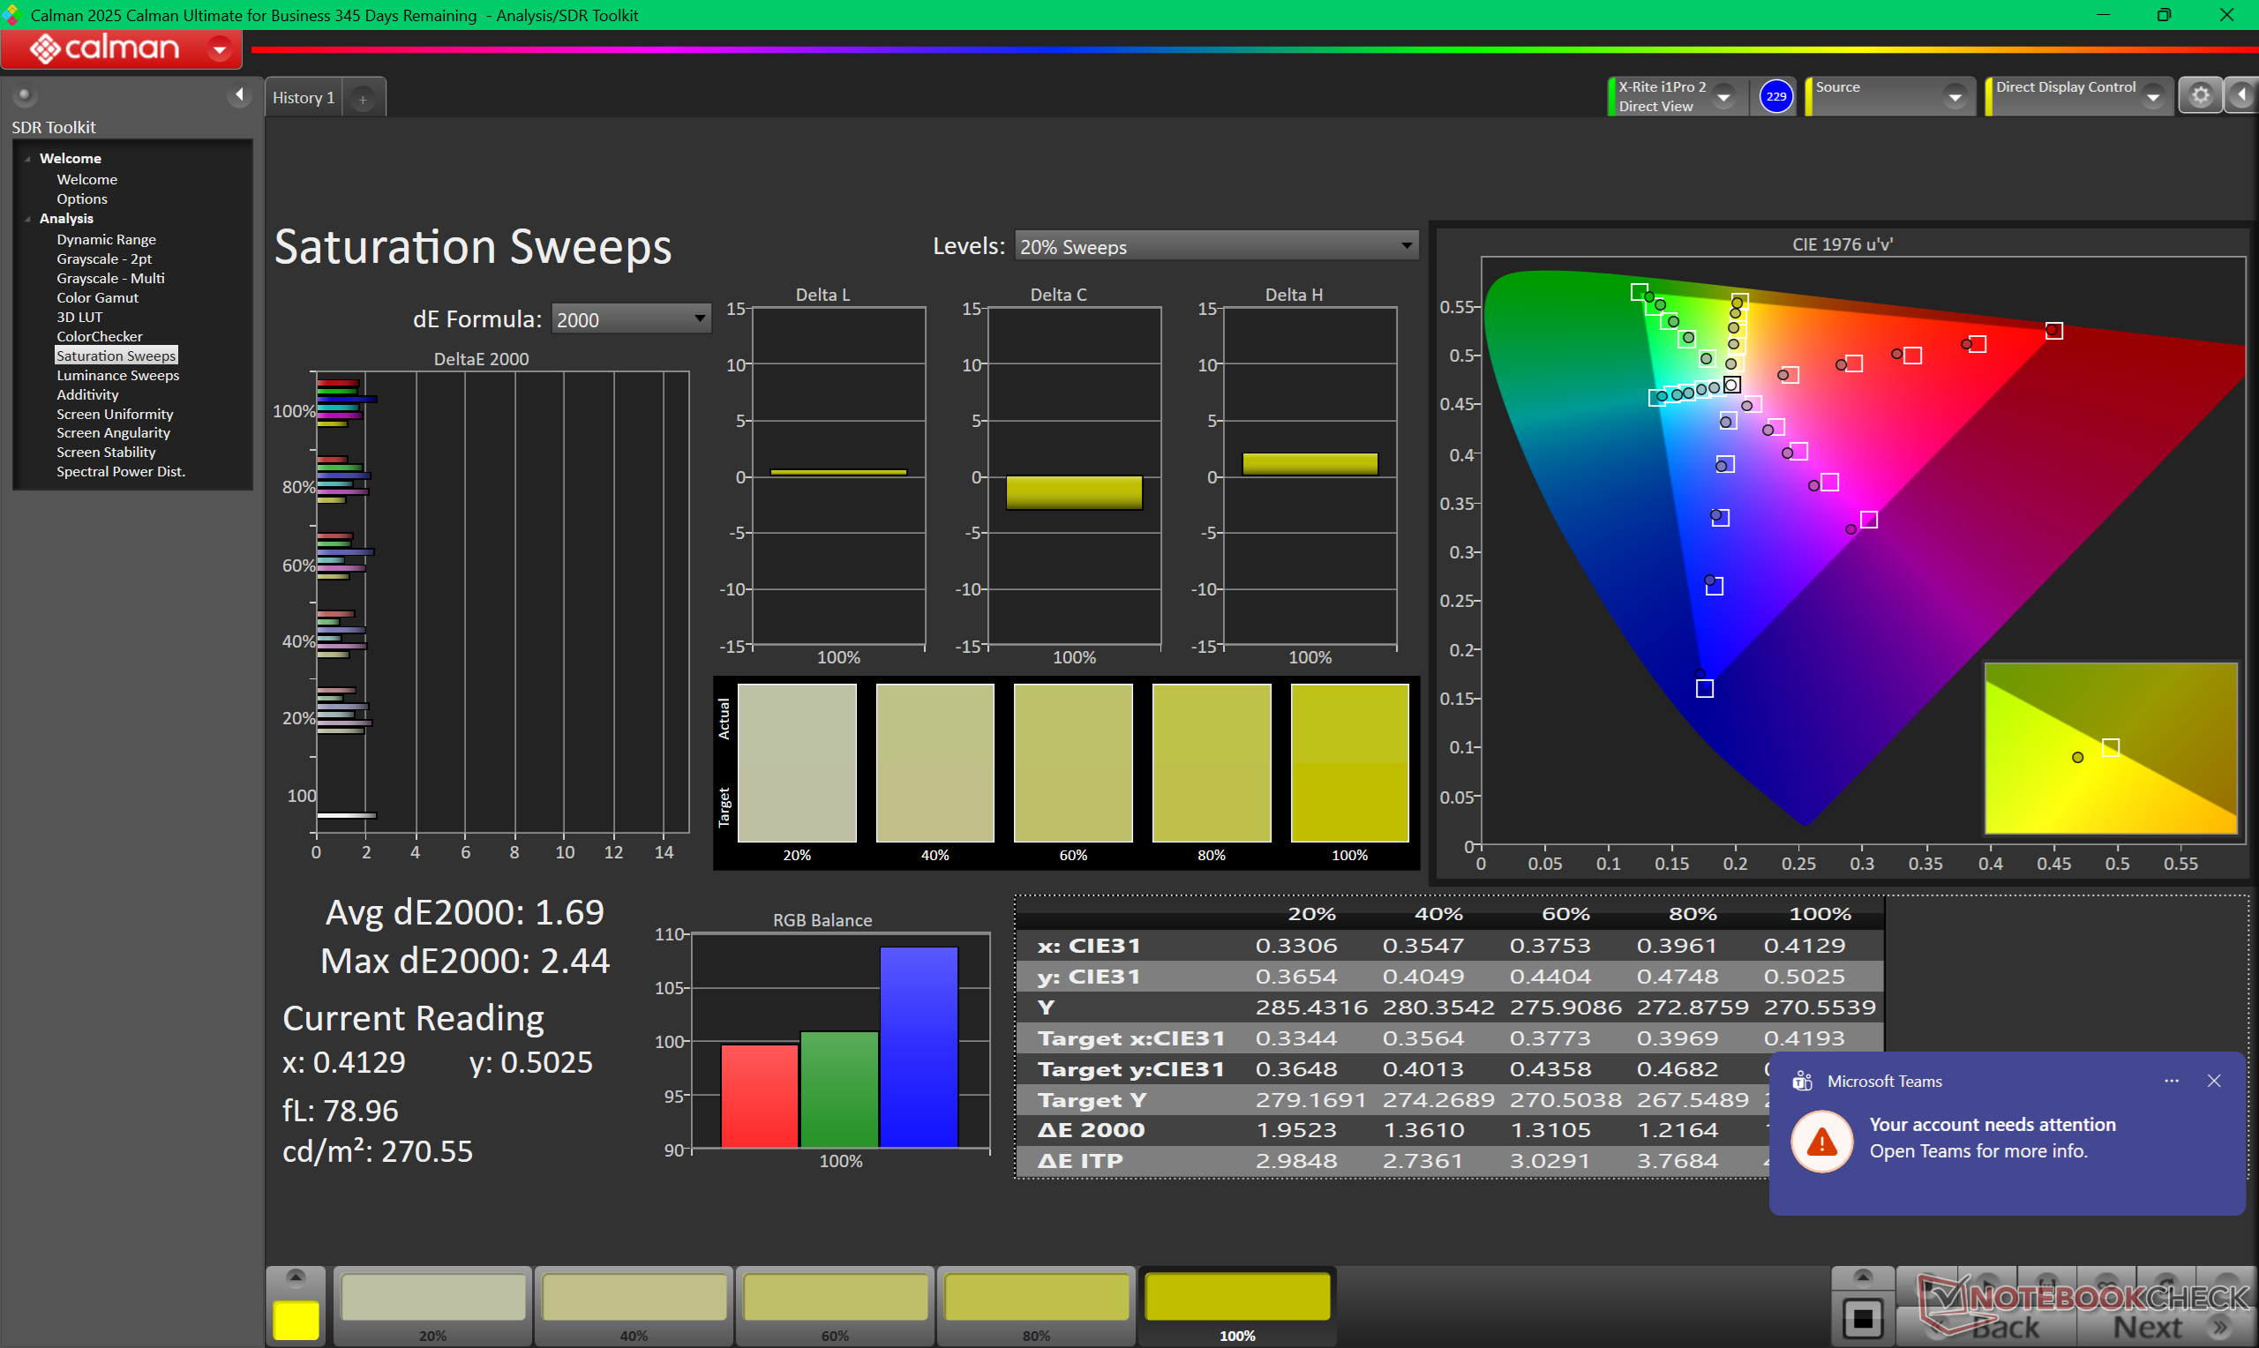This screenshot has height=1348, width=2259.
Task: Collapse the SDR Toolkit sidebar arrow
Action: point(239,94)
